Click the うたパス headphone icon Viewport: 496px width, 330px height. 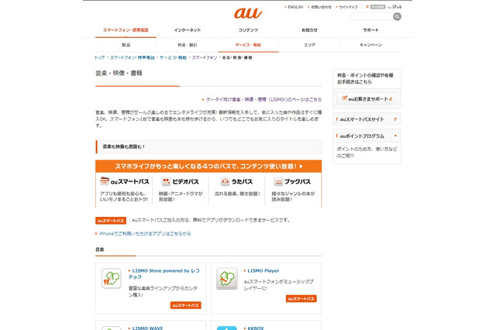(225, 181)
